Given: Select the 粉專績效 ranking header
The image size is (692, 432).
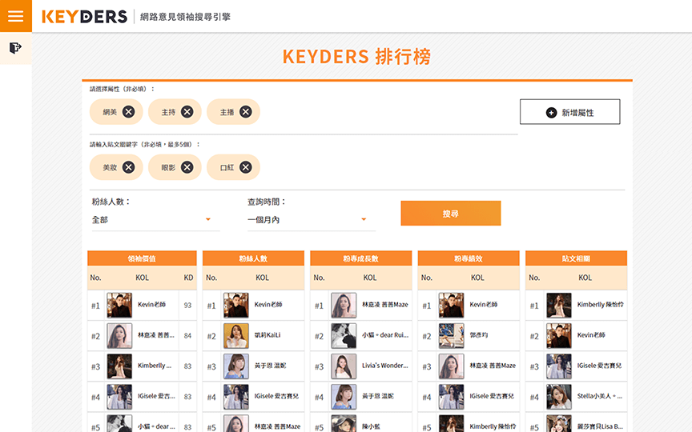Looking at the screenshot, I should [x=469, y=258].
